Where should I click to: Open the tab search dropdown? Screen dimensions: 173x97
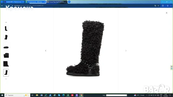[x=2, y=2]
